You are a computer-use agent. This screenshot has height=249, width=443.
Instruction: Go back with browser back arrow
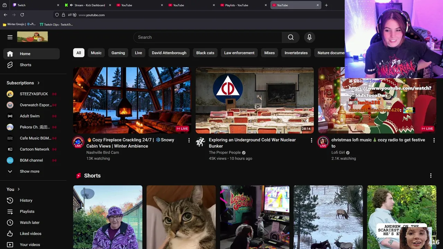pos(6,15)
